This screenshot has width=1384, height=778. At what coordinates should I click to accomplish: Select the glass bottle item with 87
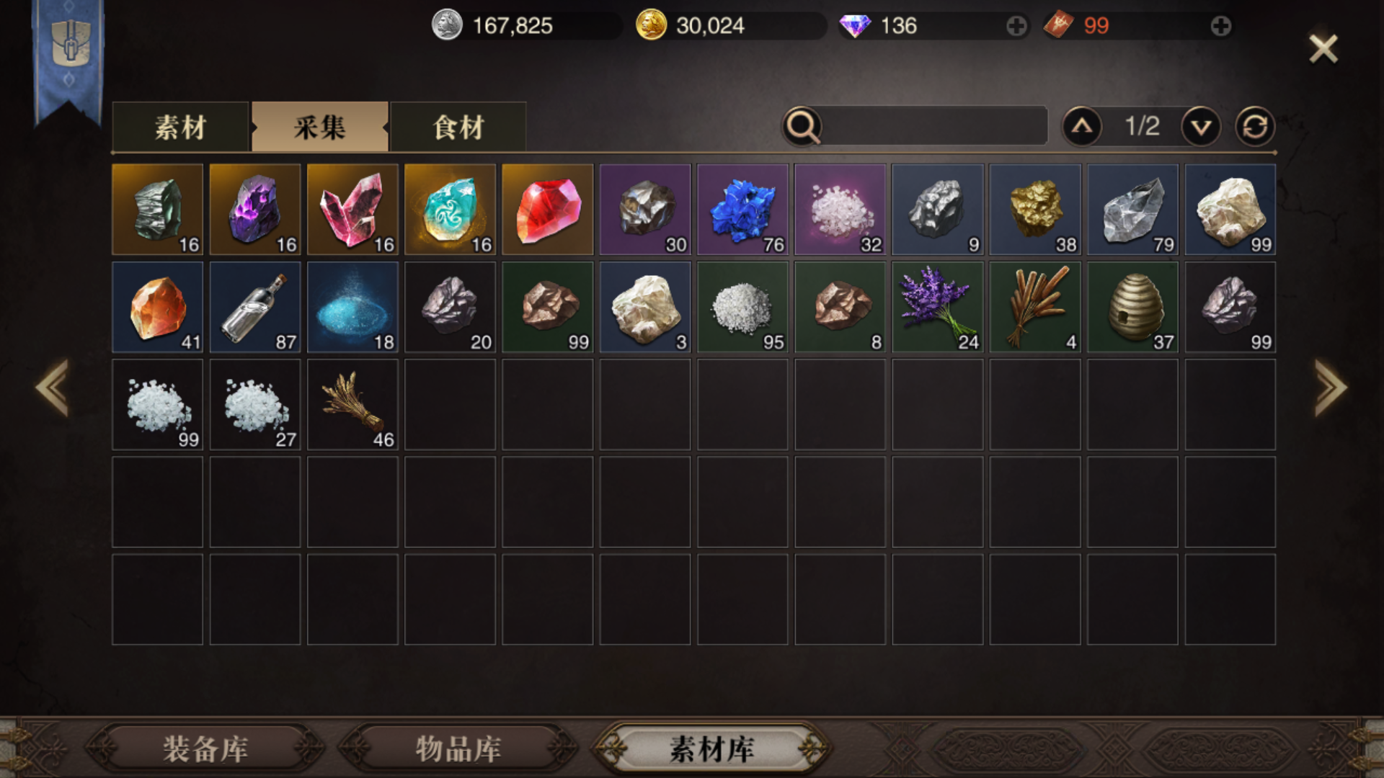click(255, 308)
